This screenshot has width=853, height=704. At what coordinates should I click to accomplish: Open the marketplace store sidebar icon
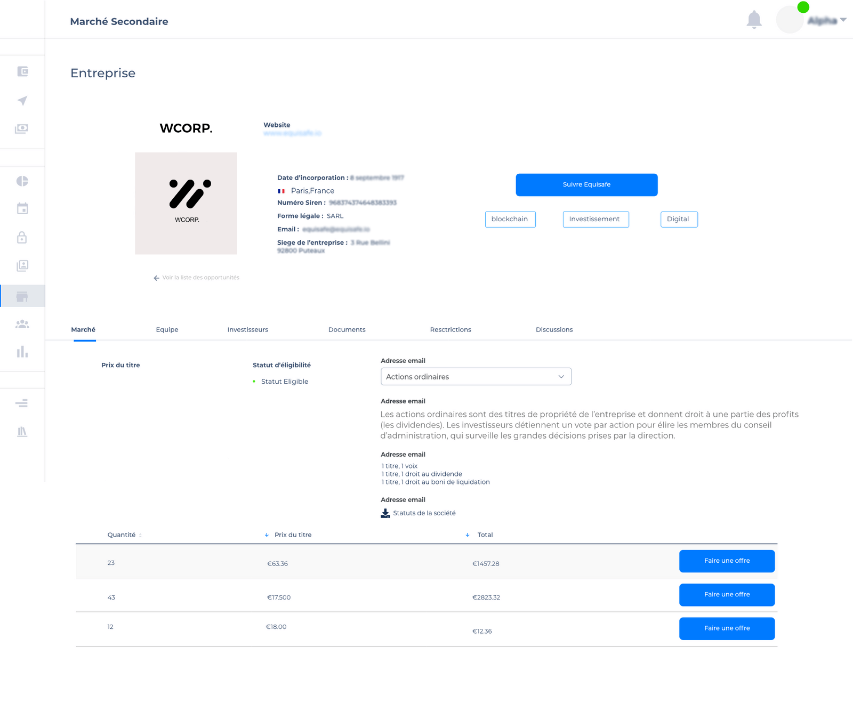coord(22,296)
